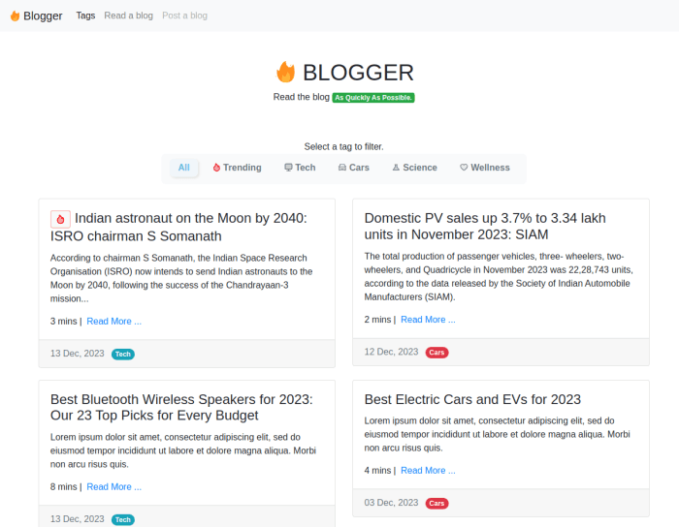Viewport: 679px width, 527px height.
Task: Click the trending fire icon on ISRO post
Action: click(60, 219)
